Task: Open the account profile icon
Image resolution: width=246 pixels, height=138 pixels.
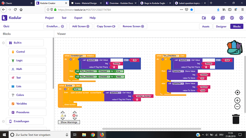Action: pos(241,18)
